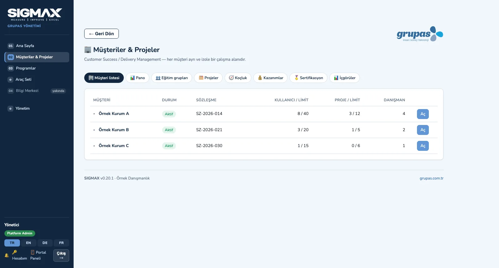Image resolution: width=499 pixels, height=268 pixels.
Task: Click the grupas logo
Action: 420,34
